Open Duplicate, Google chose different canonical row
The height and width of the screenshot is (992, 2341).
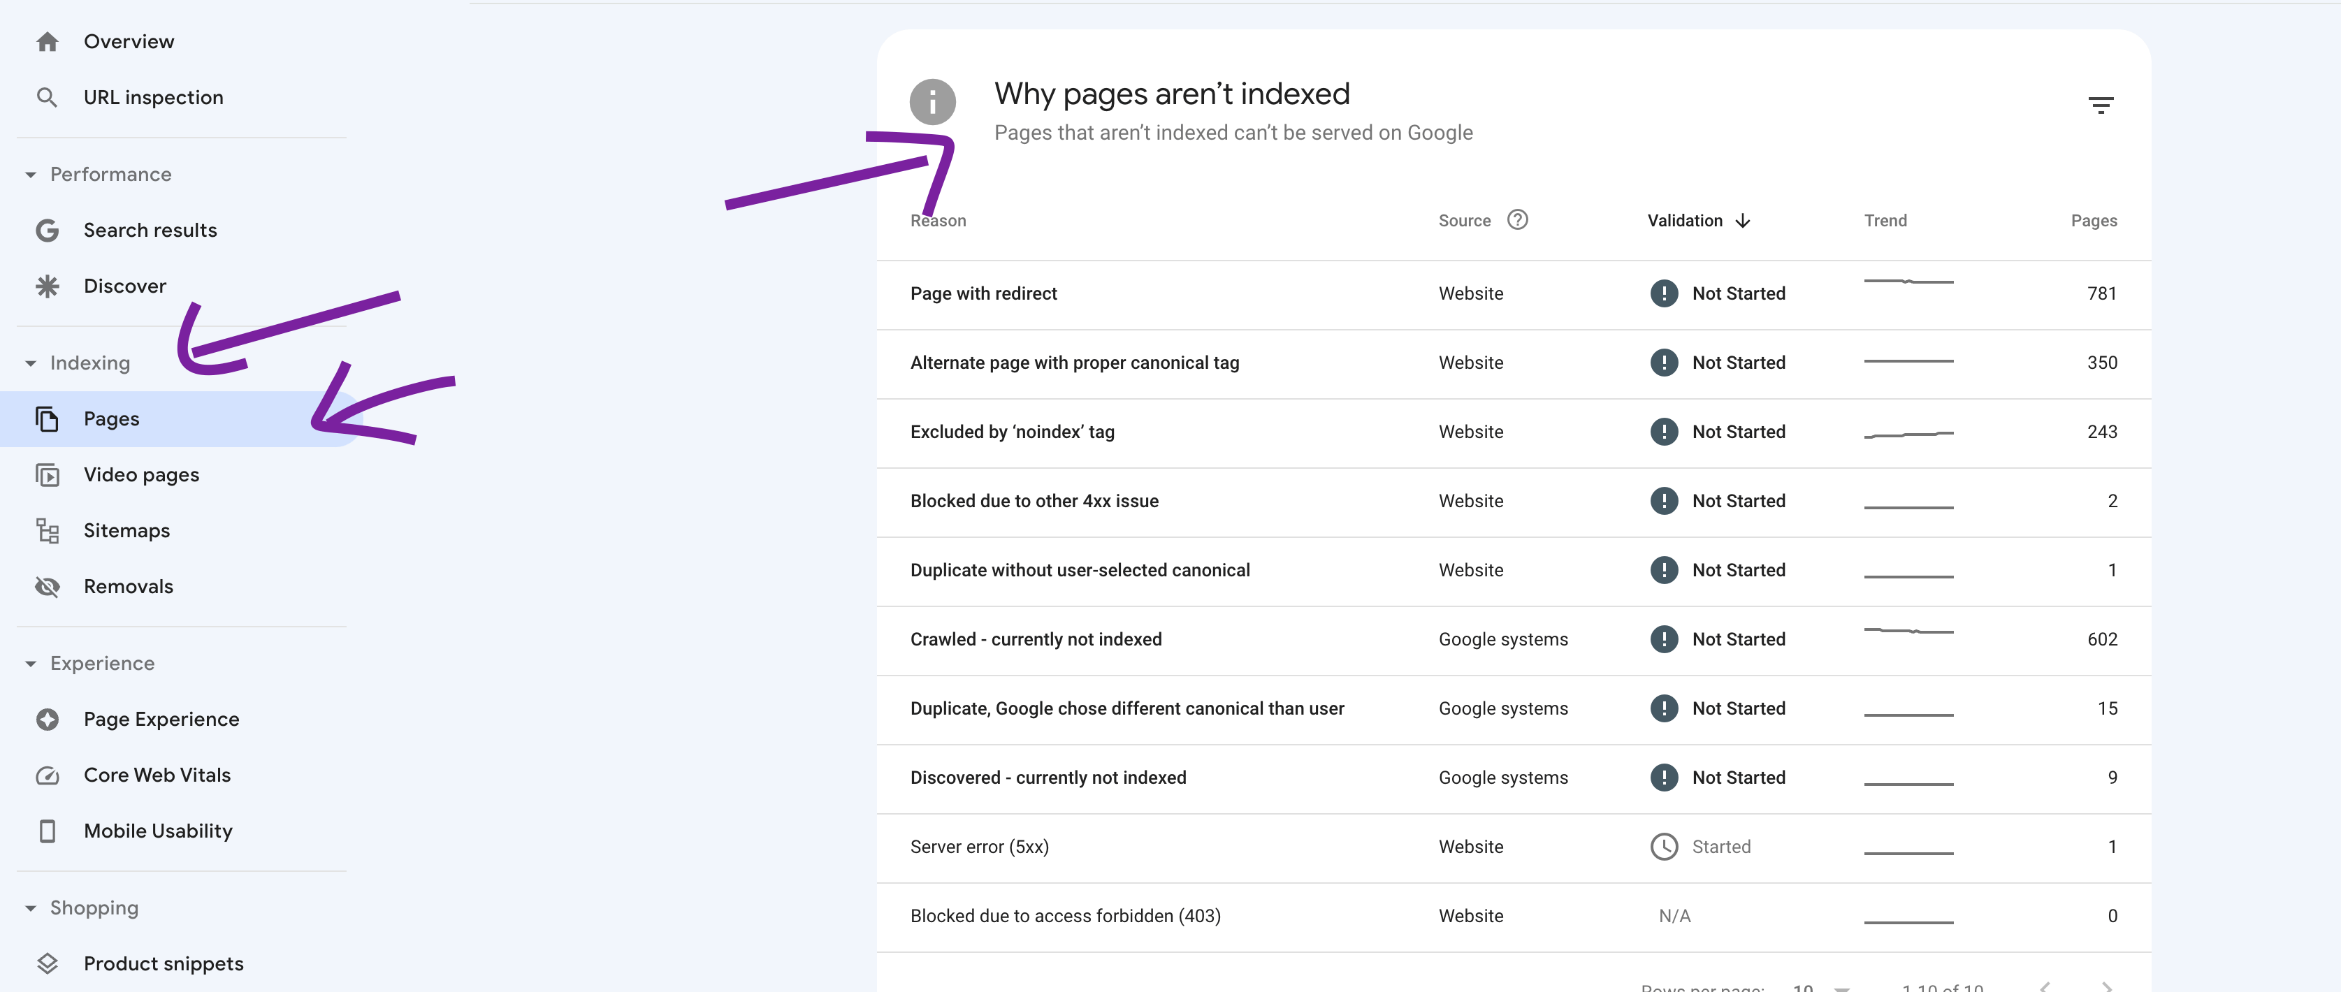pos(1514,708)
